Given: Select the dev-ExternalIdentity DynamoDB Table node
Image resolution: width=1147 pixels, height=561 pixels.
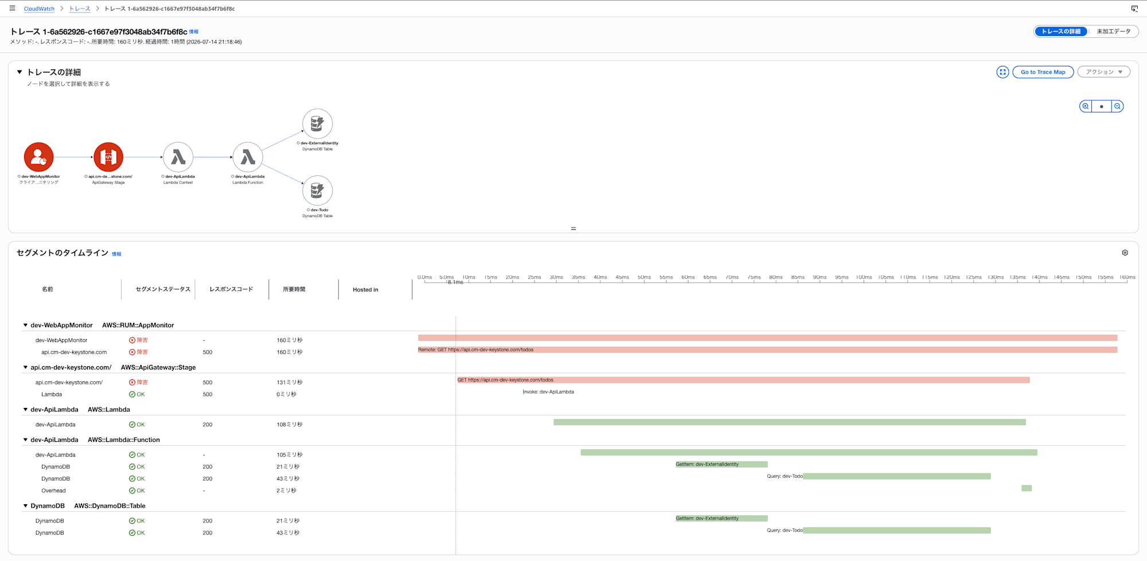Looking at the screenshot, I should point(317,124).
